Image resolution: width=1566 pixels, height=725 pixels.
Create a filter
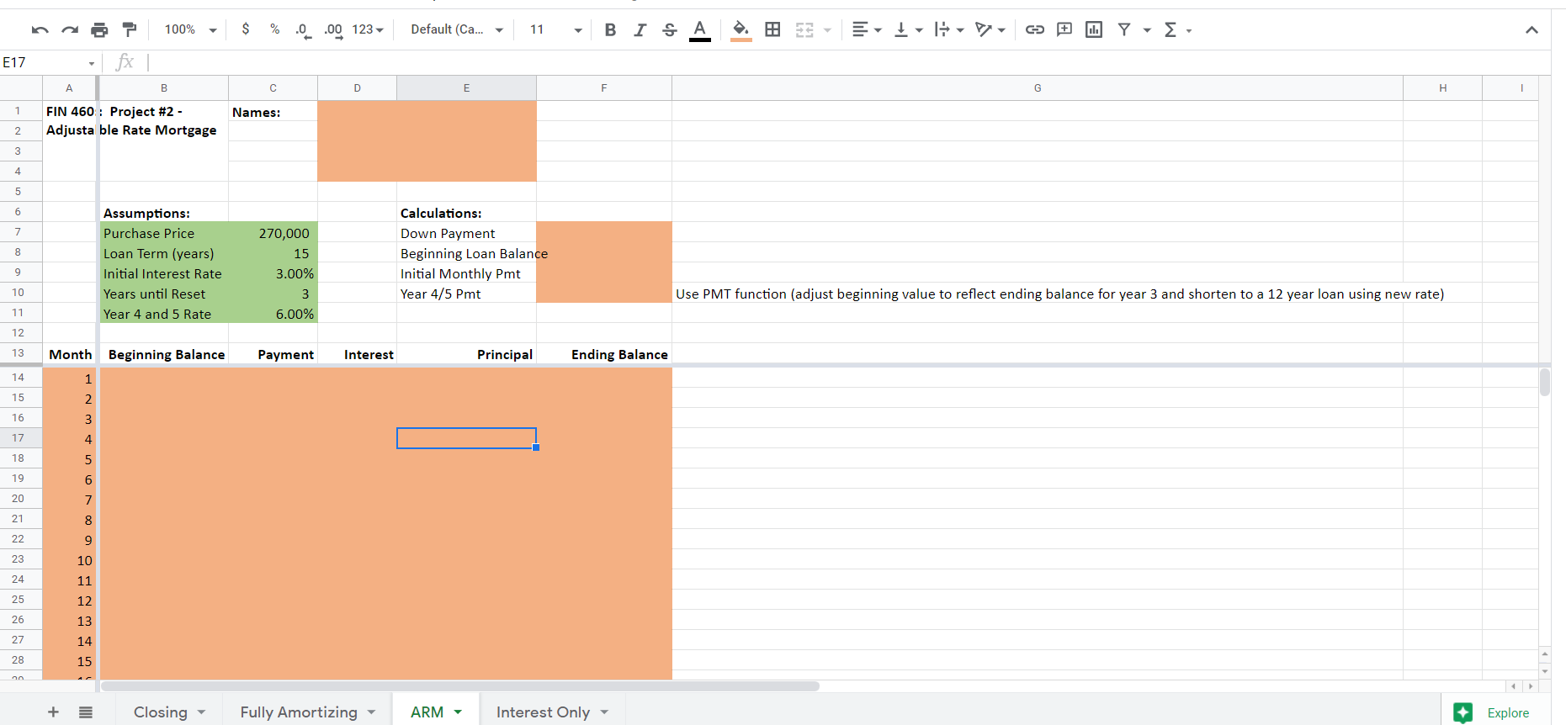[1123, 30]
